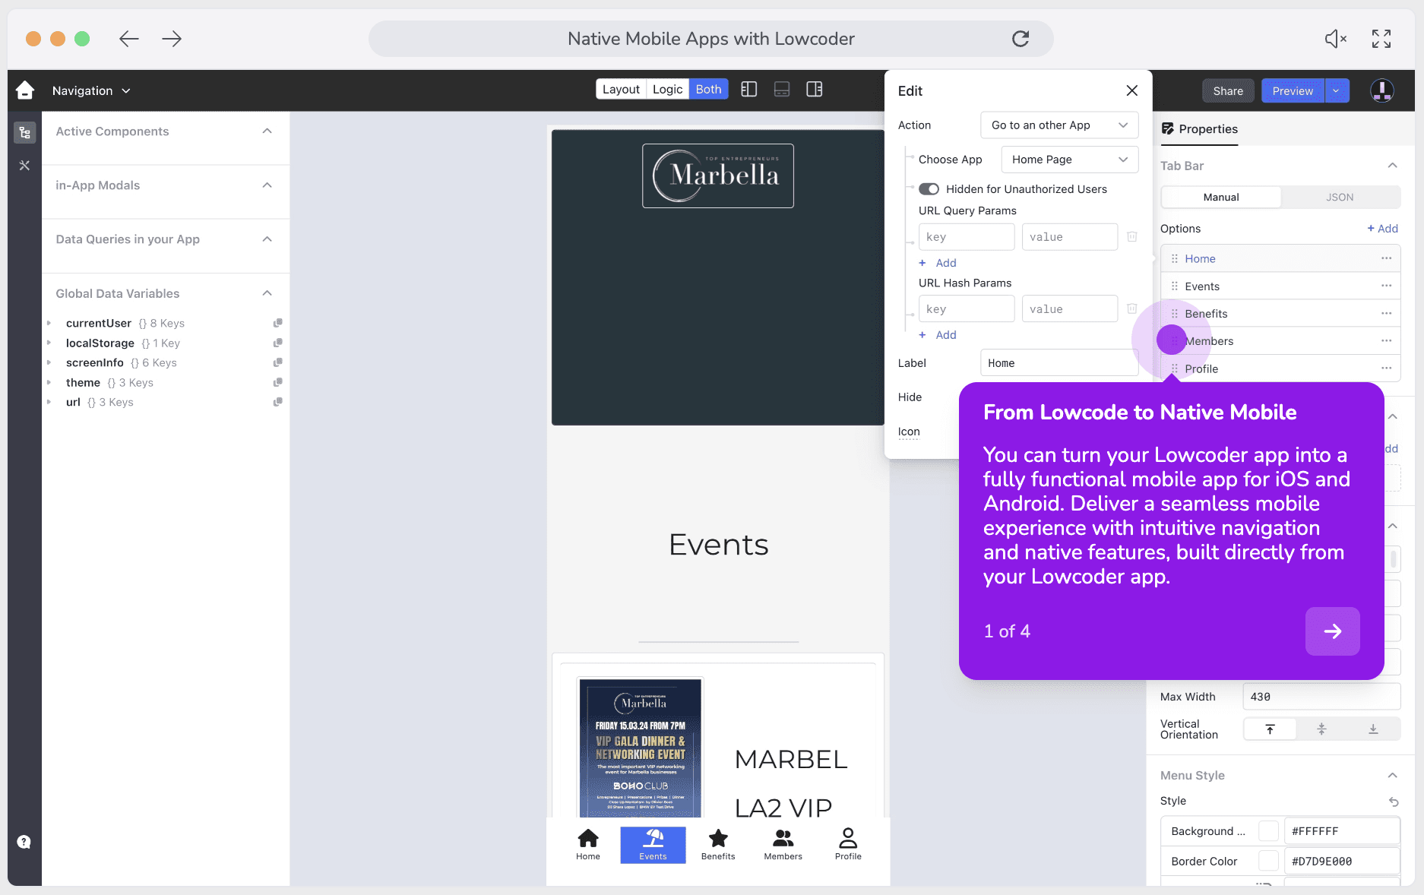This screenshot has height=895, width=1424.
Task: Open more options for Profile tab option
Action: tap(1387, 368)
